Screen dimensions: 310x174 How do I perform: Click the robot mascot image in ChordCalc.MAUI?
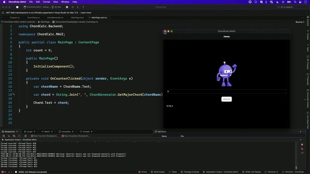(x=226, y=74)
